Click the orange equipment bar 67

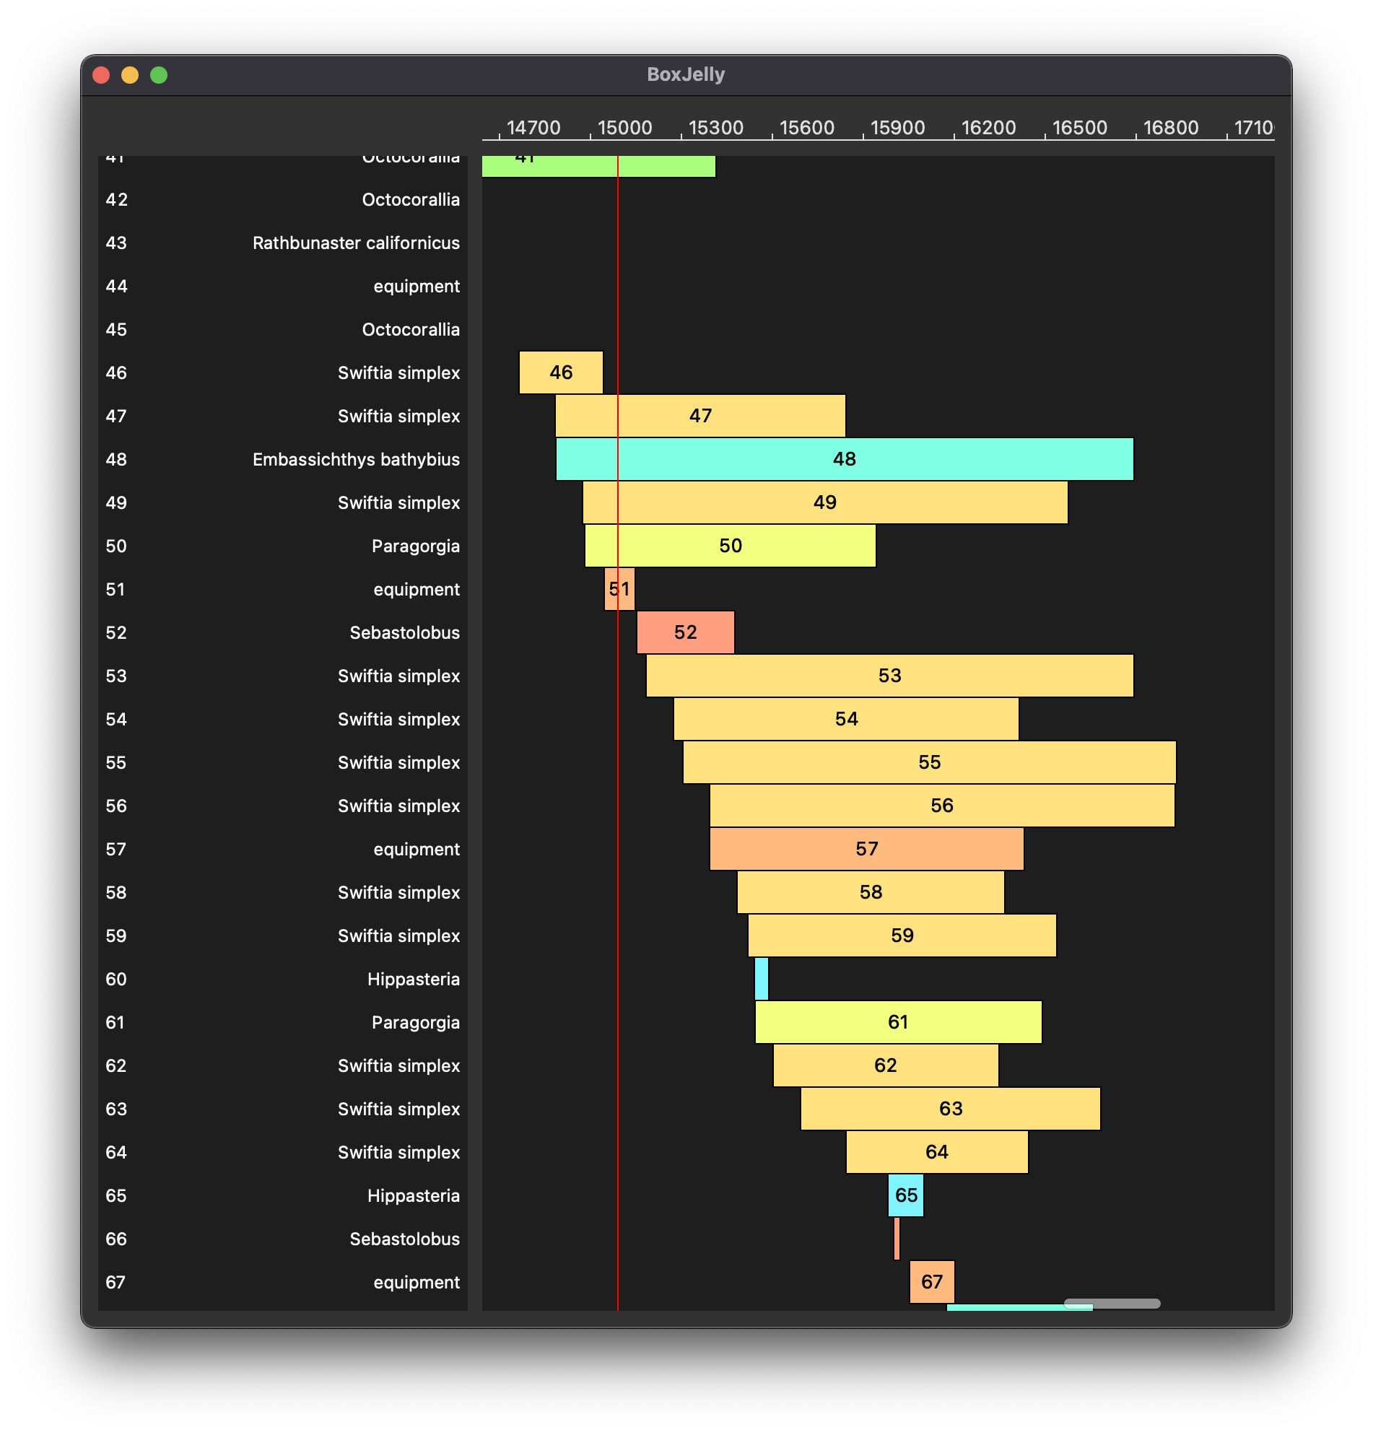click(x=932, y=1281)
